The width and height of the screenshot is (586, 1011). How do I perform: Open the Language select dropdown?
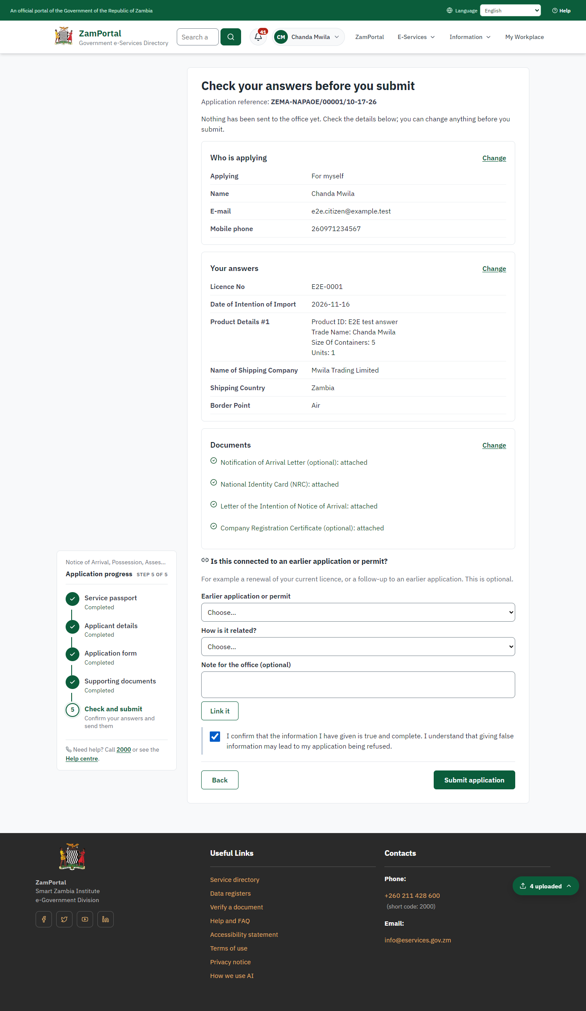[510, 10]
